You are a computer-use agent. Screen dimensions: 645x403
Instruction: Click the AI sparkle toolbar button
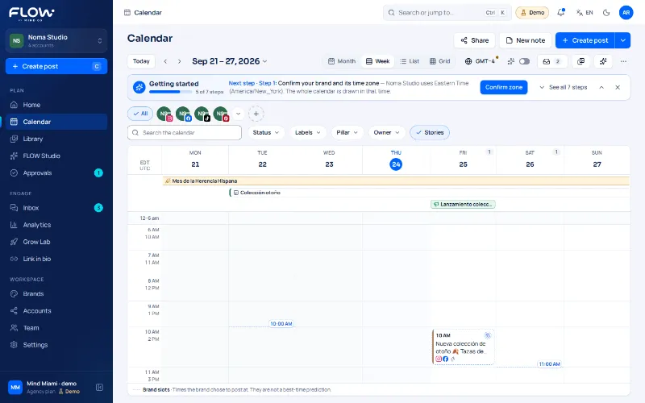click(x=603, y=61)
